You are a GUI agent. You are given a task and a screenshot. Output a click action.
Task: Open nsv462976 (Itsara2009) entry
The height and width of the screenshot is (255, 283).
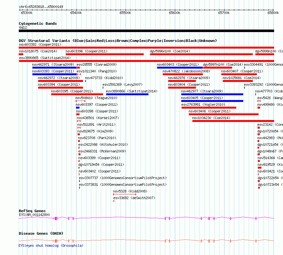click(x=189, y=78)
